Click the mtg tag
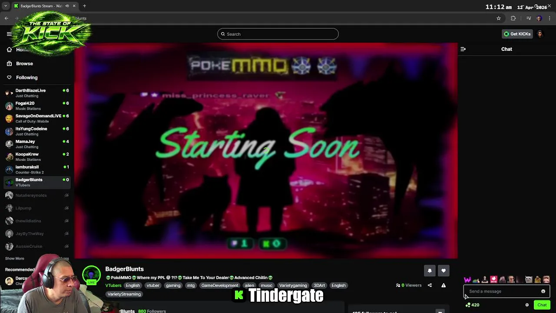This screenshot has width=556, height=313. click(191, 286)
